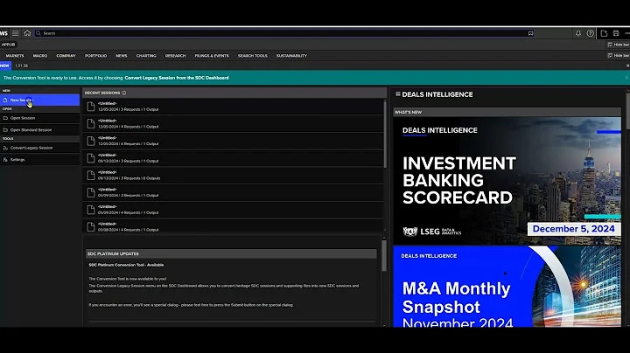Click the magnifier icon in the search bar
Screen dimensions: 630x353
38,33
